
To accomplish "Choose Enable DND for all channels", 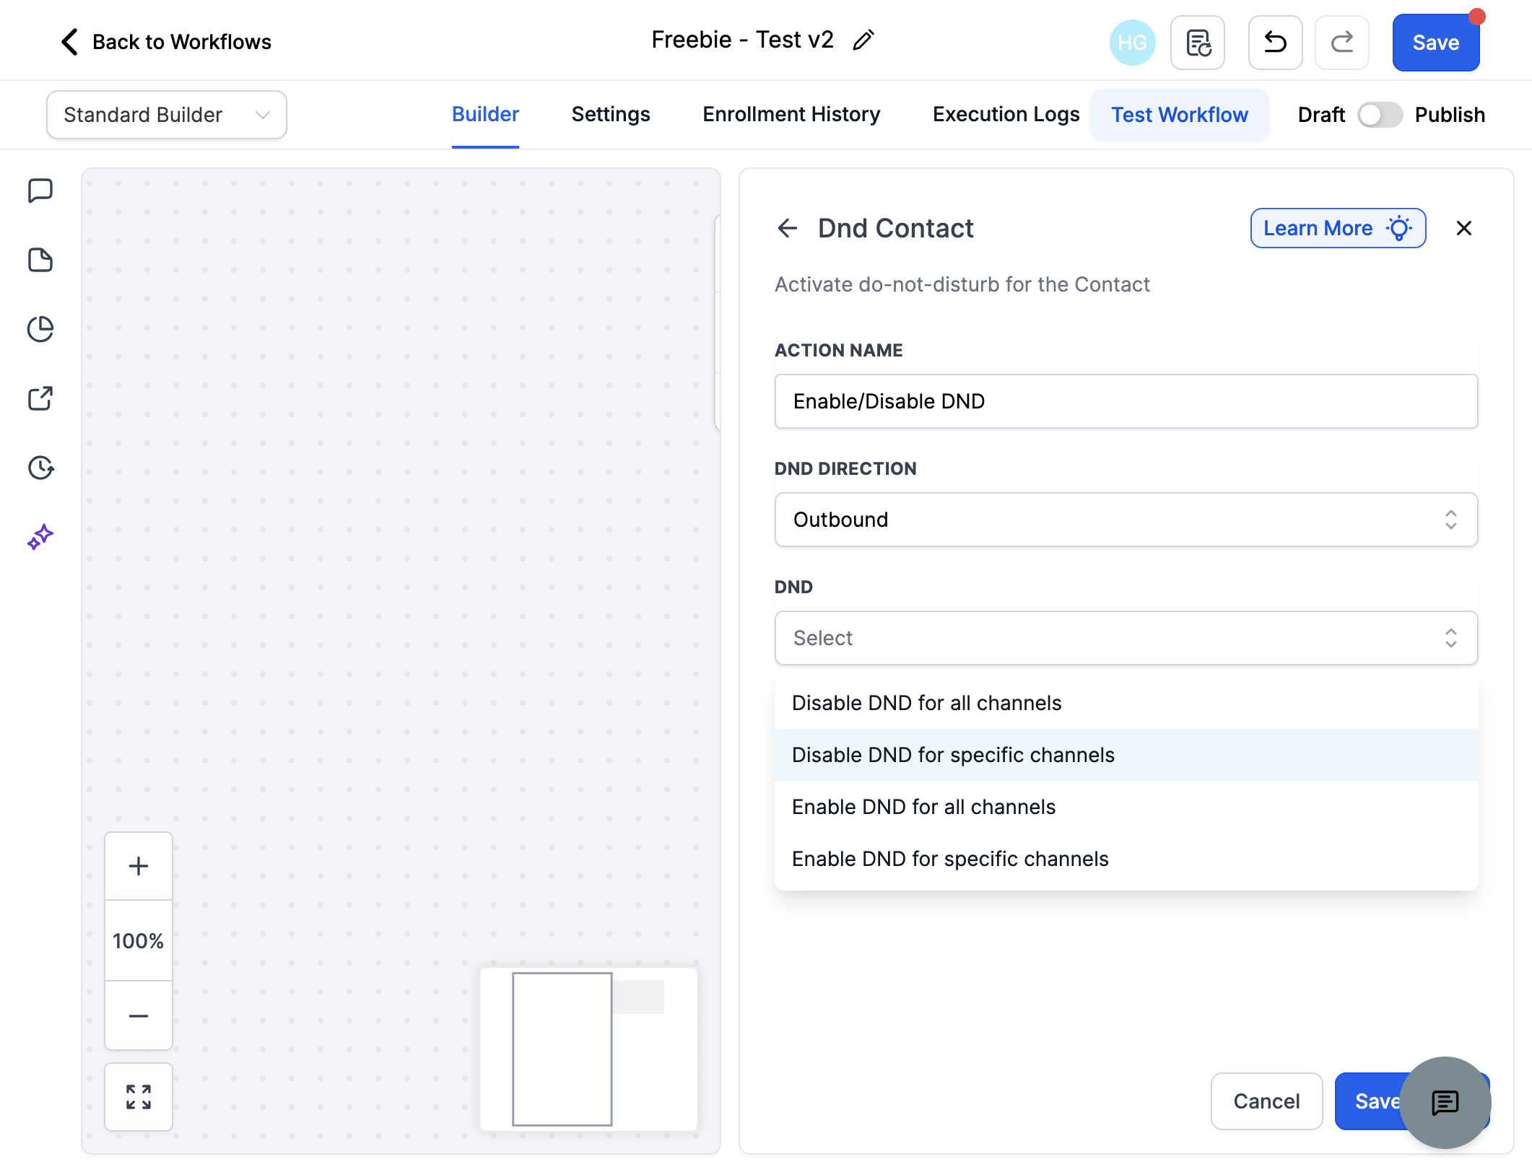I will click(1126, 807).
